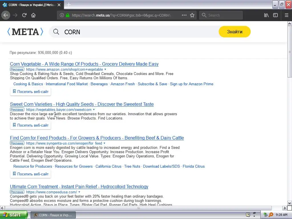Open Resources for Growers sitelink
The width and height of the screenshot is (292, 219).
pos(74,167)
